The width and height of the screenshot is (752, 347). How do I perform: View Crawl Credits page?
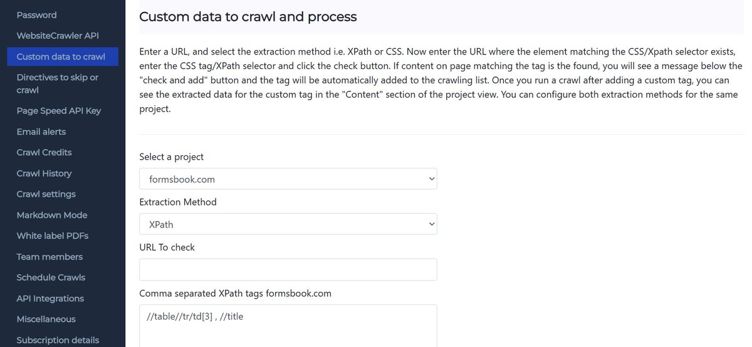pos(44,152)
